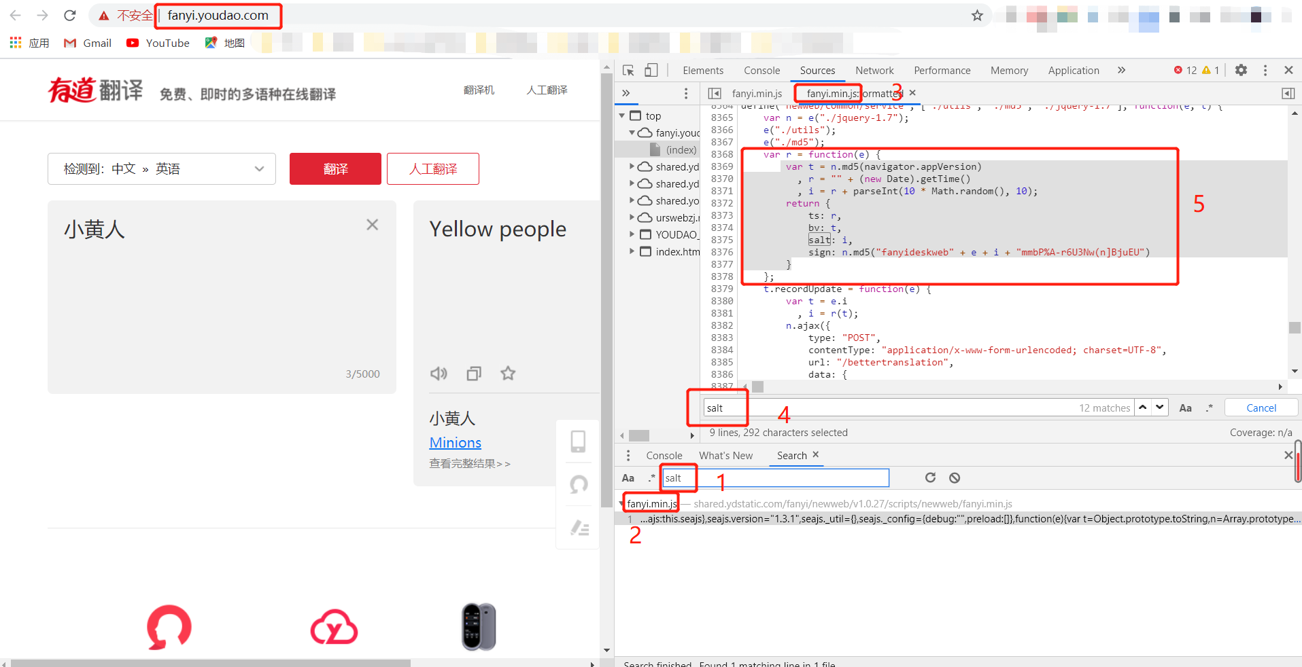Viewport: 1302px width, 667px height.
Task: Open the language selection dropdown
Action: 162,168
